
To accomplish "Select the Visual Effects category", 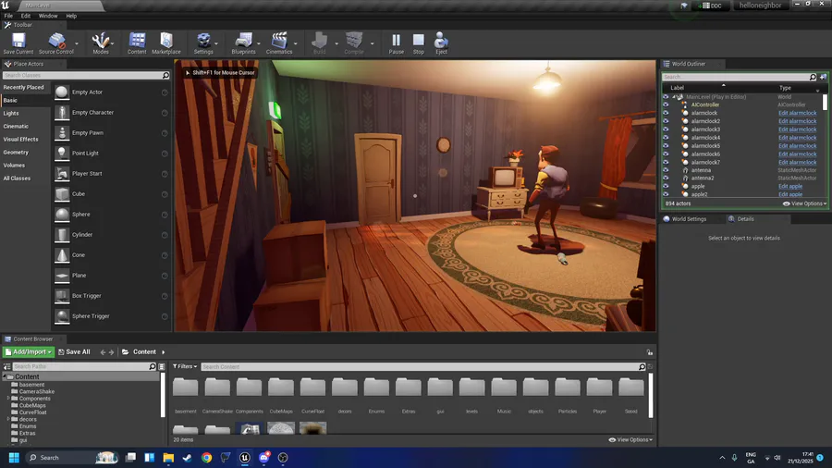I will [20, 140].
